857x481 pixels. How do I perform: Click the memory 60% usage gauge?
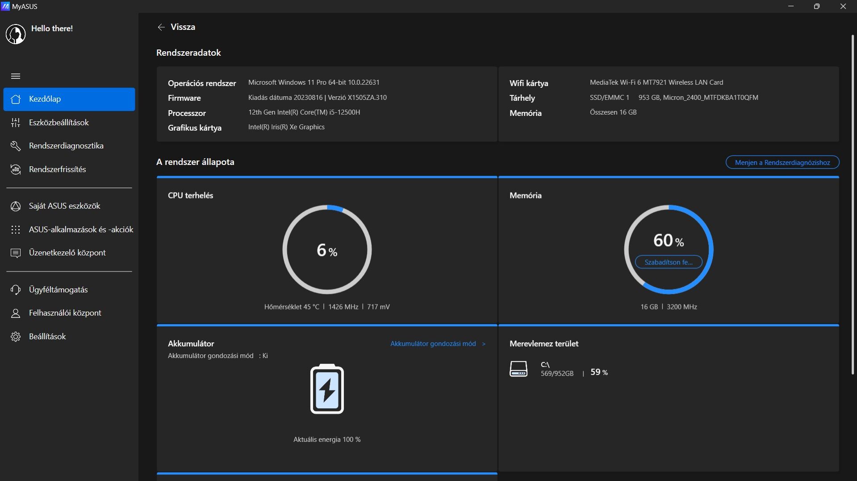pos(668,249)
